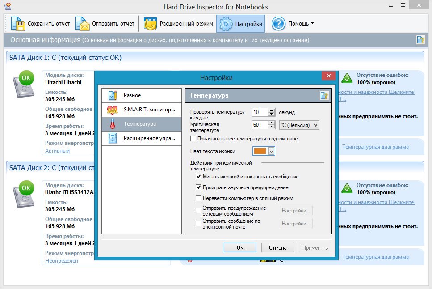Screen dimensions: 432x289
Task: Click the Расширенный режим toolbar icon
Action: tap(150, 24)
